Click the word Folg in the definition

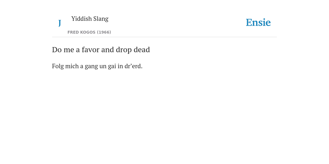click(58, 66)
